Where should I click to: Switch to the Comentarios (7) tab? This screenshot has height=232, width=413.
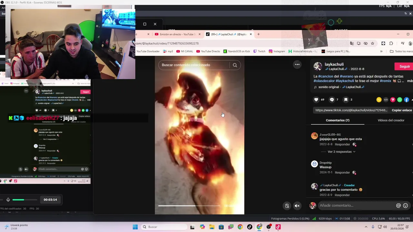[337, 120]
